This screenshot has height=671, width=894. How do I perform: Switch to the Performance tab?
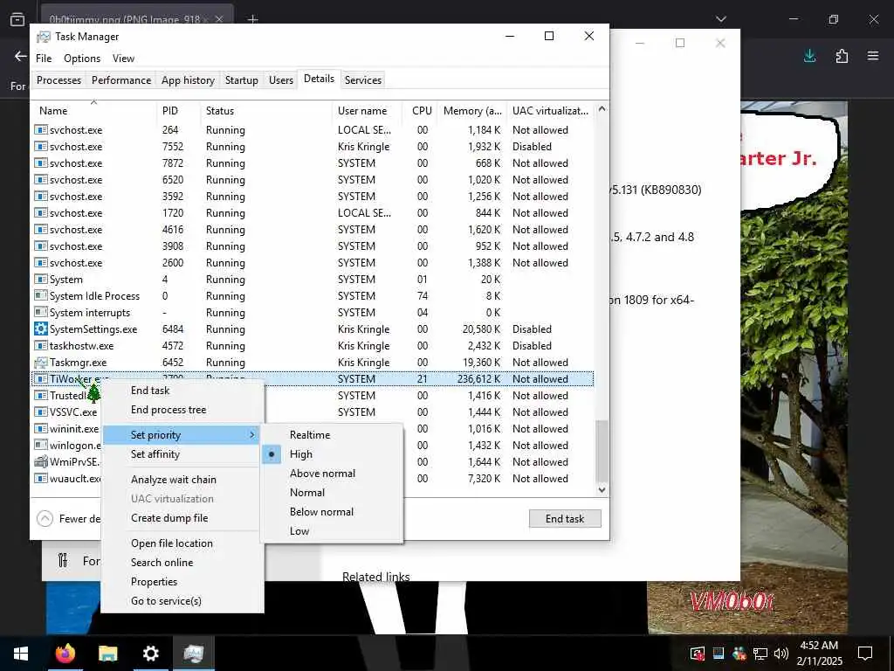[x=121, y=80]
